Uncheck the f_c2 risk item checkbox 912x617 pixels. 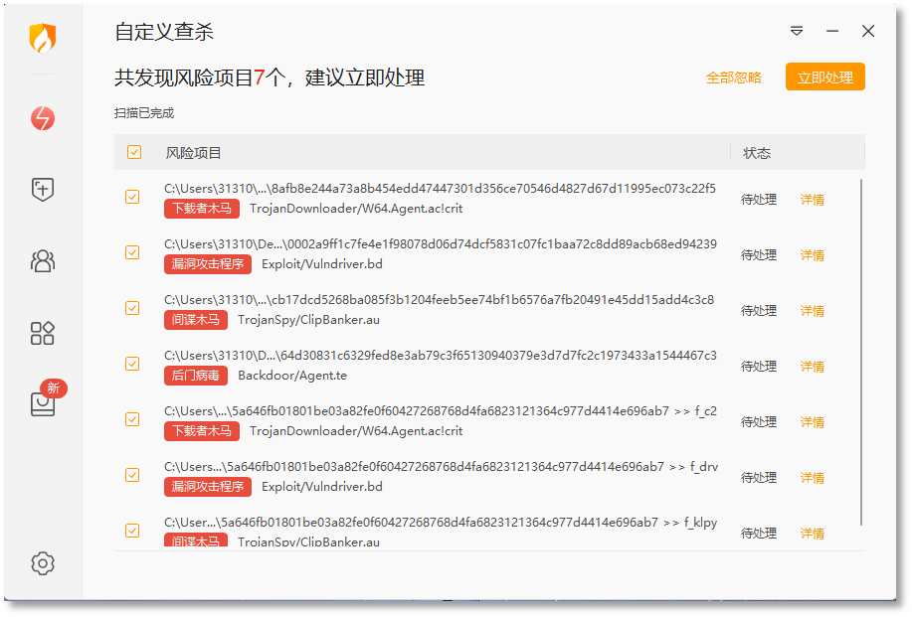pos(132,419)
